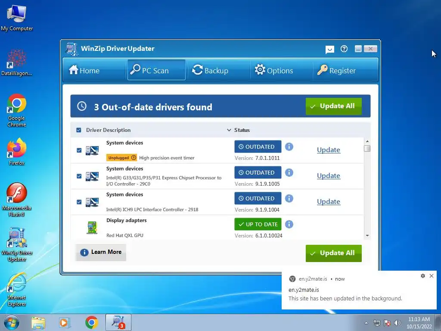
Task: Click Update link for version 9.1.9.1005 driver
Action: coord(329,176)
